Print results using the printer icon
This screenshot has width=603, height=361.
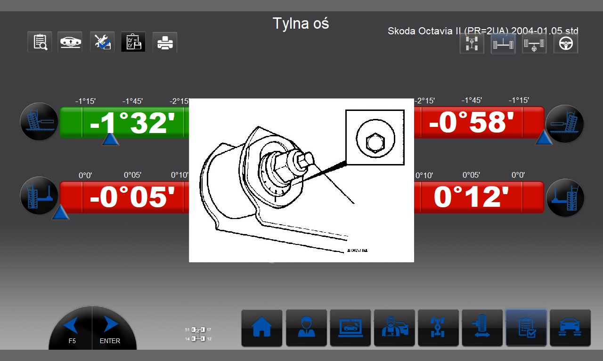165,42
